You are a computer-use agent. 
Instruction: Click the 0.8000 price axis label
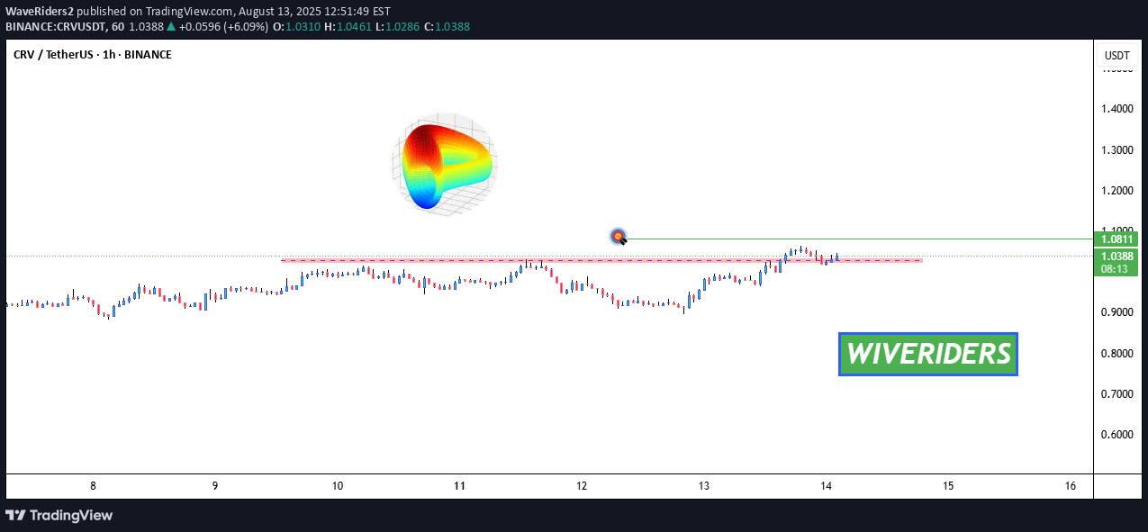click(1117, 354)
